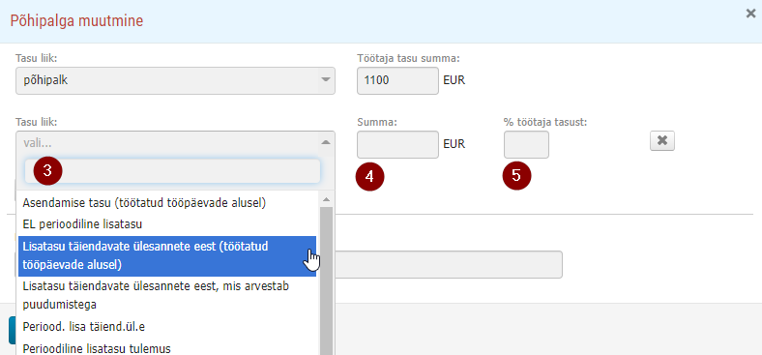Open the first Tasu liik dropdown showing põhipalk
The width and height of the screenshot is (762, 355).
(x=175, y=80)
